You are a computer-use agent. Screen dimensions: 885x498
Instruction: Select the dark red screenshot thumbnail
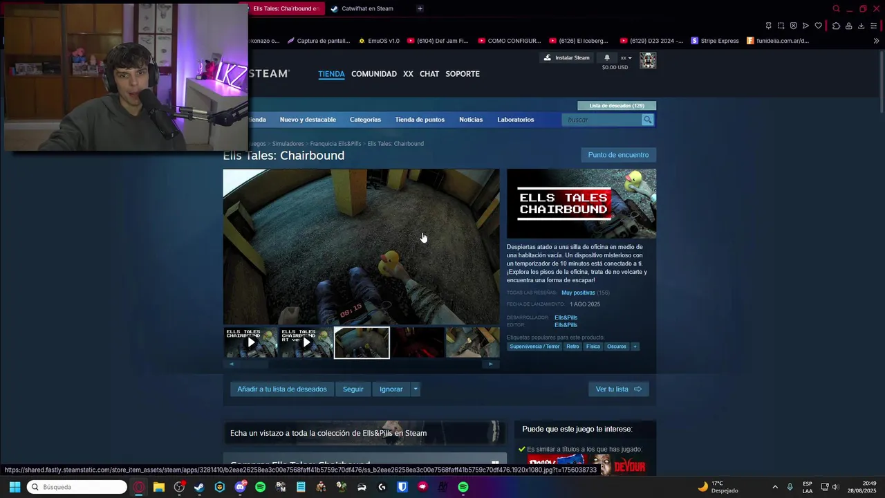[417, 342]
